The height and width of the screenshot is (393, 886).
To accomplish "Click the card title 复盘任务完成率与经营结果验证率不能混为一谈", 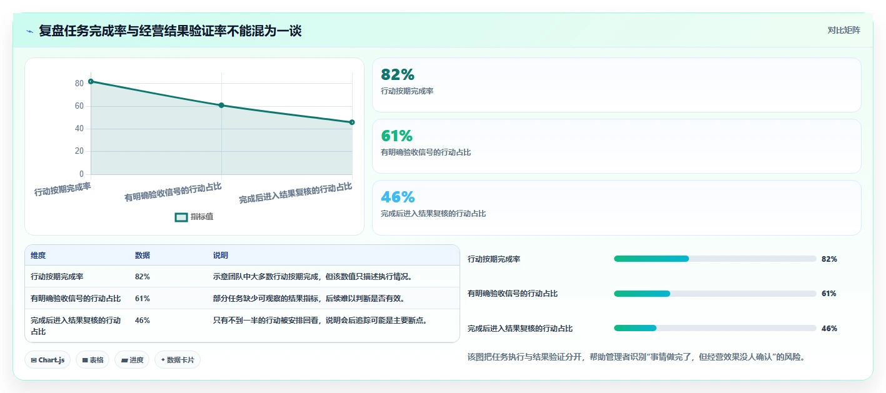I will pyautogui.click(x=170, y=31).
